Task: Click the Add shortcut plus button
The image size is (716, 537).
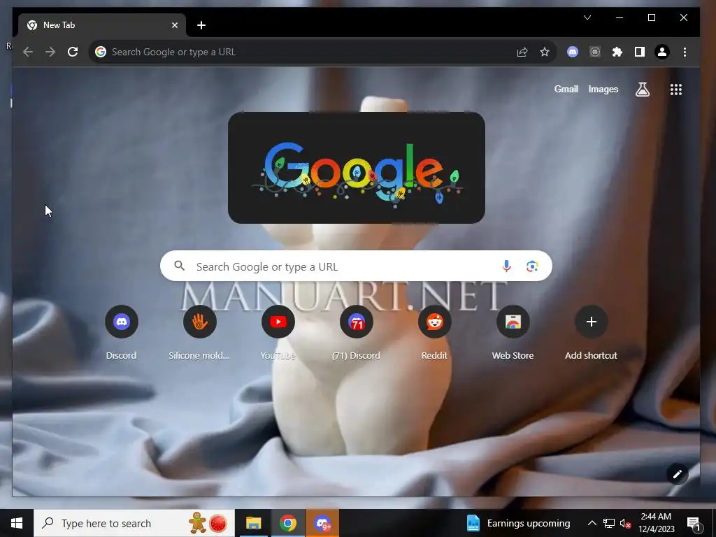Action: (592, 322)
